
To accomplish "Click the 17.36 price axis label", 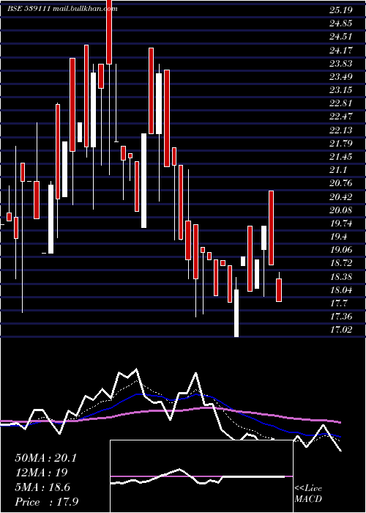I will click(341, 317).
